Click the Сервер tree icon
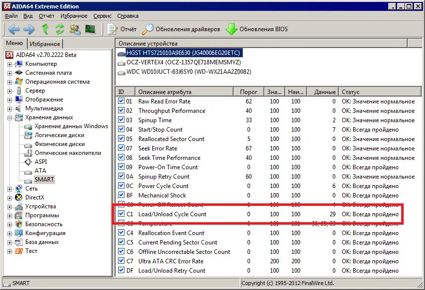 click(19, 91)
